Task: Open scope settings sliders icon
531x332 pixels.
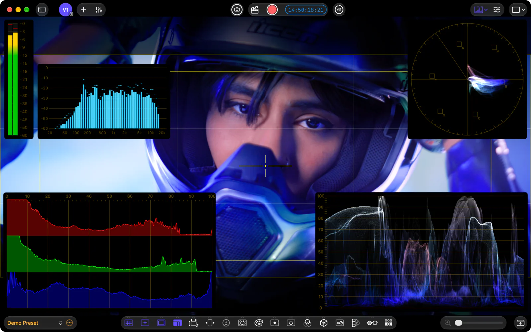Action: tap(497, 10)
